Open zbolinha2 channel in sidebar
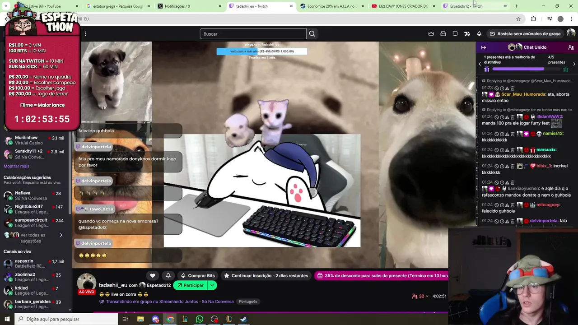Screen dimensions: 578x325 coord(35,277)
